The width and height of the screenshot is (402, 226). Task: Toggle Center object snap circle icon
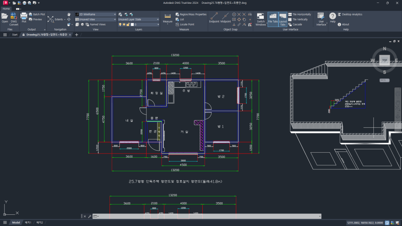234,15
